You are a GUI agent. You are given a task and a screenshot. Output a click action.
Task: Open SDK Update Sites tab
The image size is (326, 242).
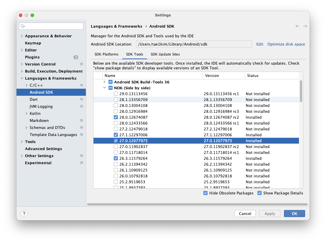[x=165, y=54]
